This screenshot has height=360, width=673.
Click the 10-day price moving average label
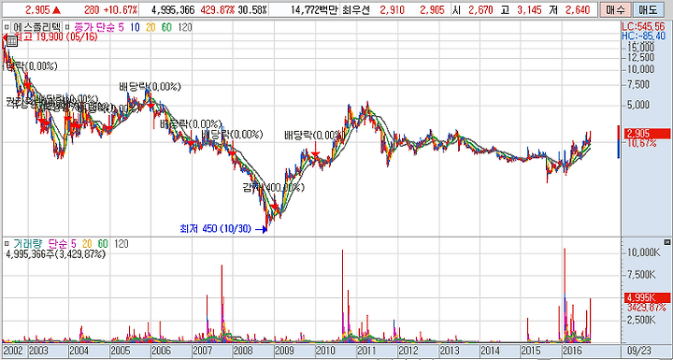click(135, 27)
